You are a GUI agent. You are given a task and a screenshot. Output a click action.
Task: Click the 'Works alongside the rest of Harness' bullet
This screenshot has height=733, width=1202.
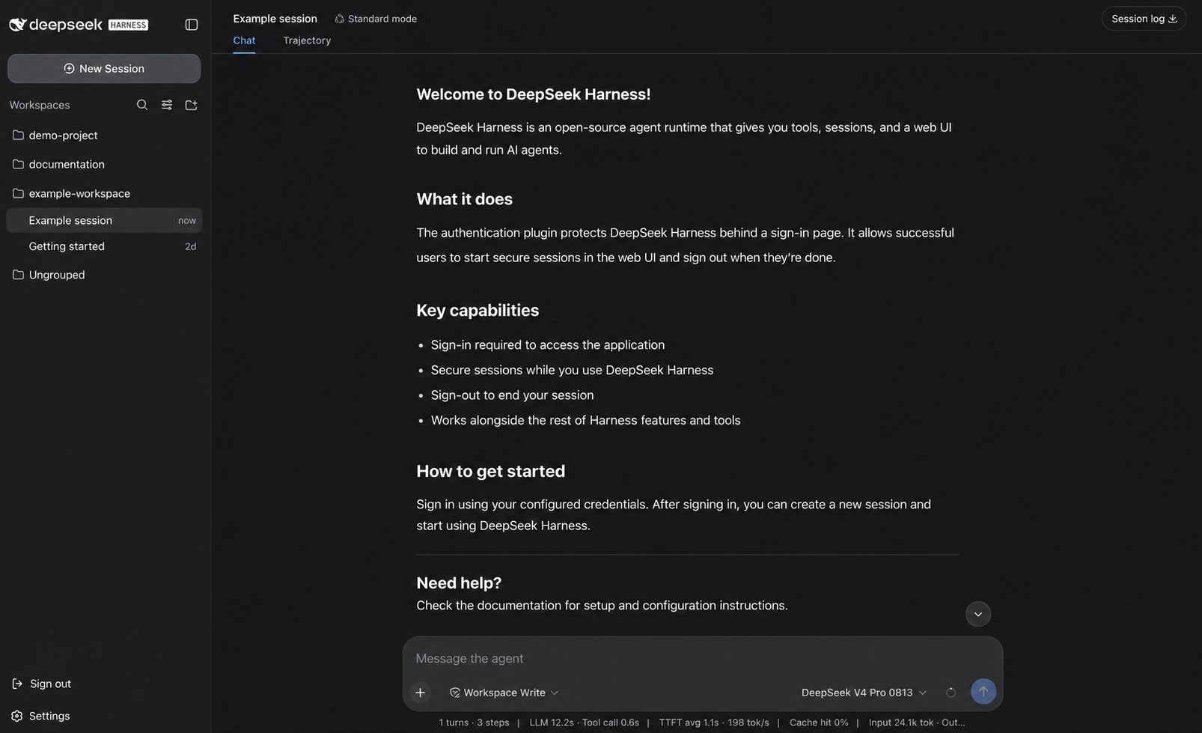[x=585, y=420]
